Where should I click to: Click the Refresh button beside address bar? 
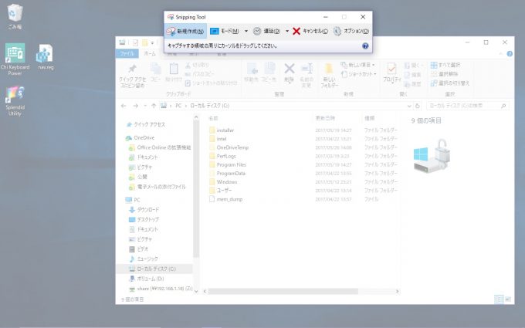coord(418,106)
